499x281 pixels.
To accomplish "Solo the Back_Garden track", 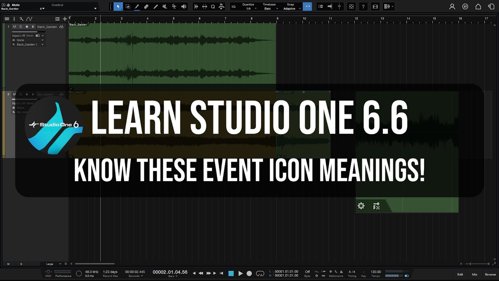I will click(x=21, y=27).
